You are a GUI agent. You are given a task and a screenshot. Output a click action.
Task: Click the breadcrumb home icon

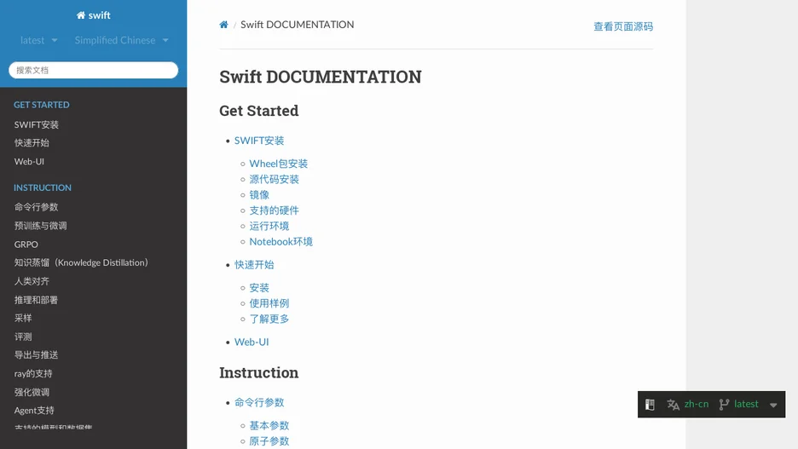click(x=223, y=25)
